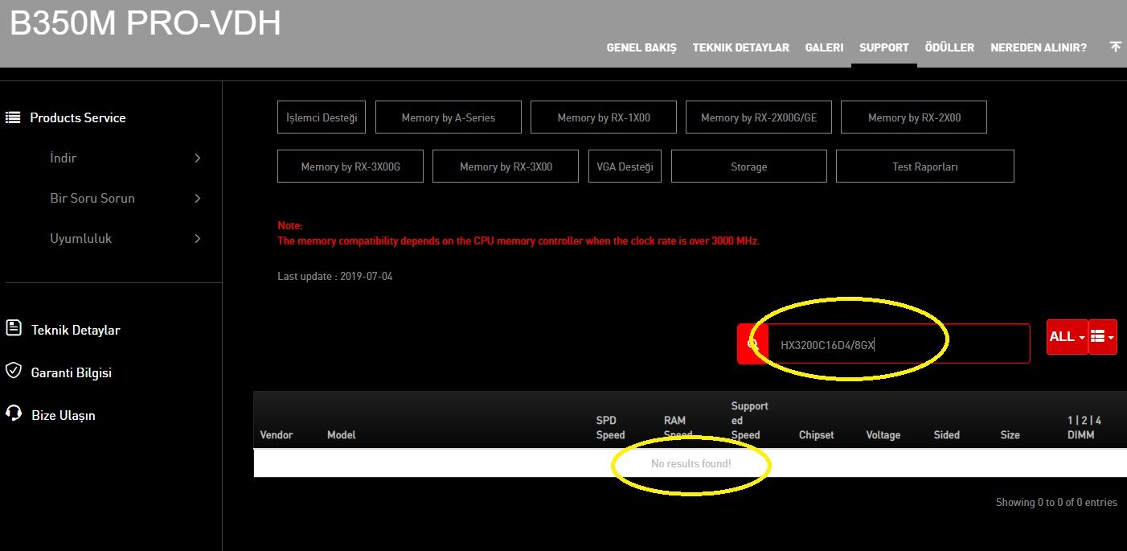Open the TEKNIK DETAYLAR tab

pos(741,47)
